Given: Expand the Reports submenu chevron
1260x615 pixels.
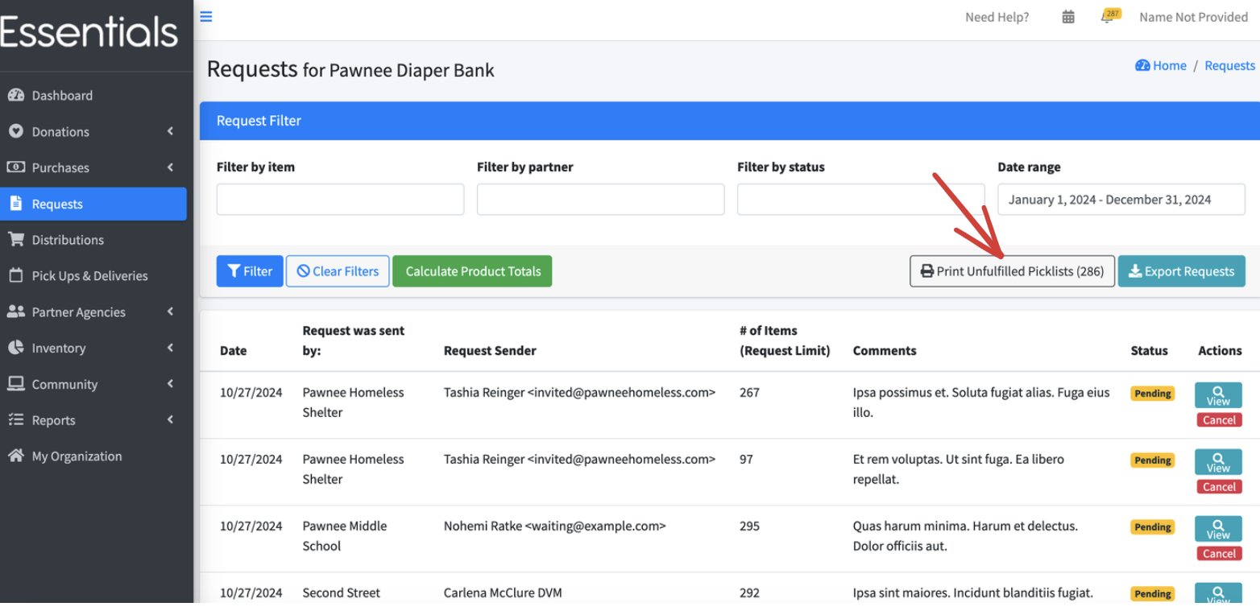Looking at the screenshot, I should [x=171, y=420].
